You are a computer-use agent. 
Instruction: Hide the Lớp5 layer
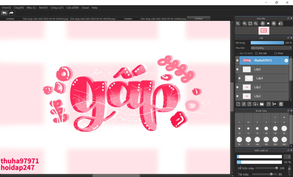(237, 69)
